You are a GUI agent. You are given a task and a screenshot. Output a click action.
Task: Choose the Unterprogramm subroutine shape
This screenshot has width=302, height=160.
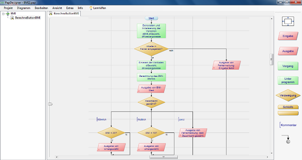(288, 81)
